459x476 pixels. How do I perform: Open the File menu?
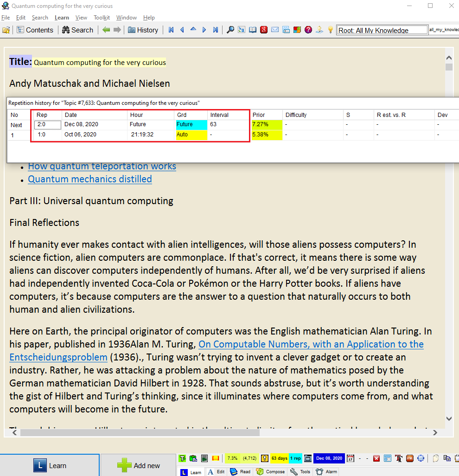6,18
